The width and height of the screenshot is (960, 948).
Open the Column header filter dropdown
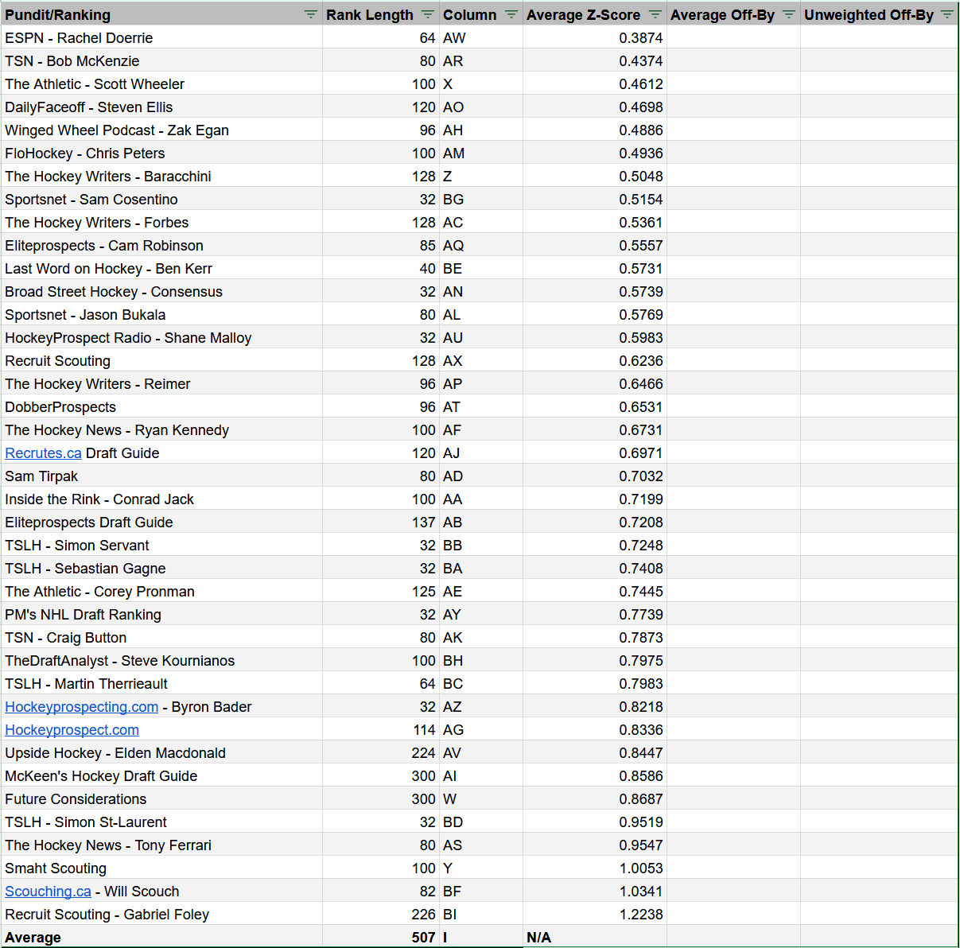511,14
